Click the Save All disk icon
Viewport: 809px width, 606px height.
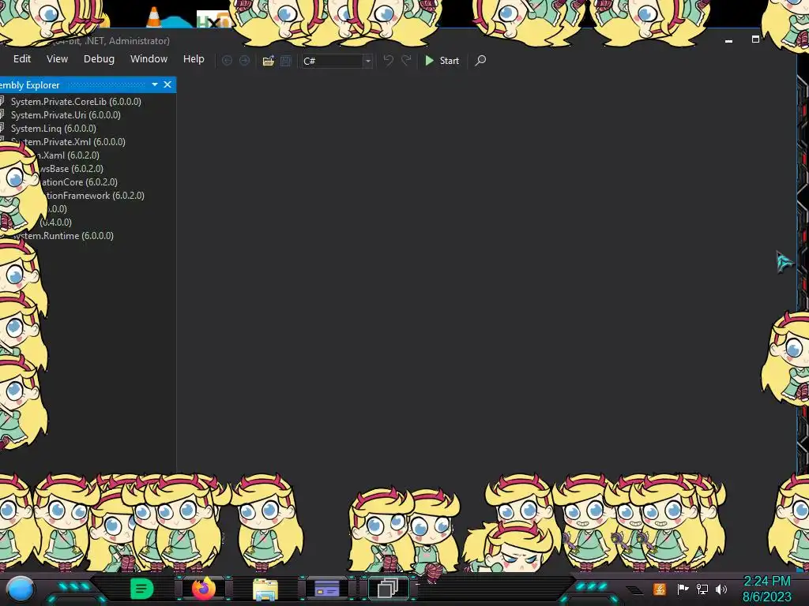(x=286, y=61)
